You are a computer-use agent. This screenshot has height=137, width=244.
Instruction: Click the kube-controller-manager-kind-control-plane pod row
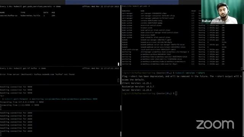(173, 33)
